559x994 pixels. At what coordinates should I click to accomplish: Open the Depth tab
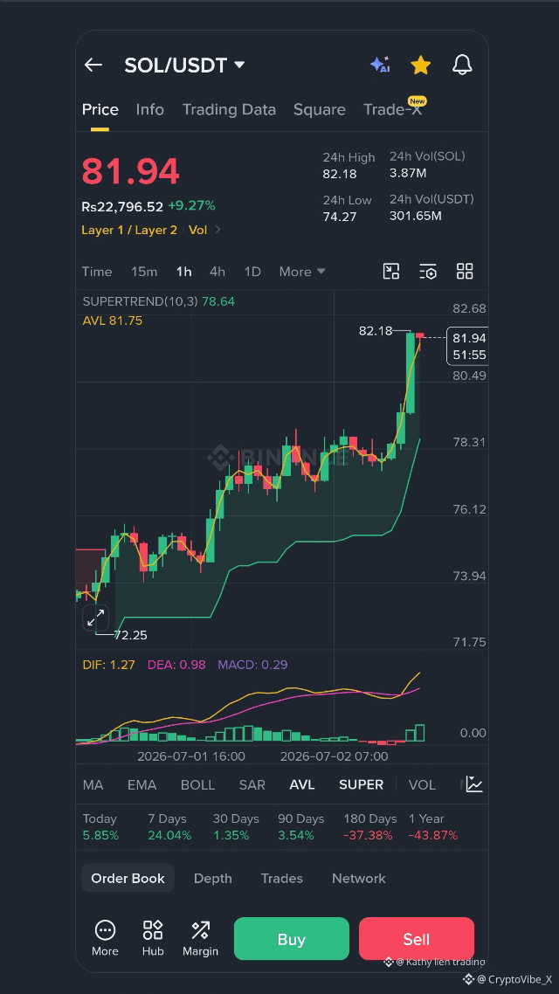(213, 878)
